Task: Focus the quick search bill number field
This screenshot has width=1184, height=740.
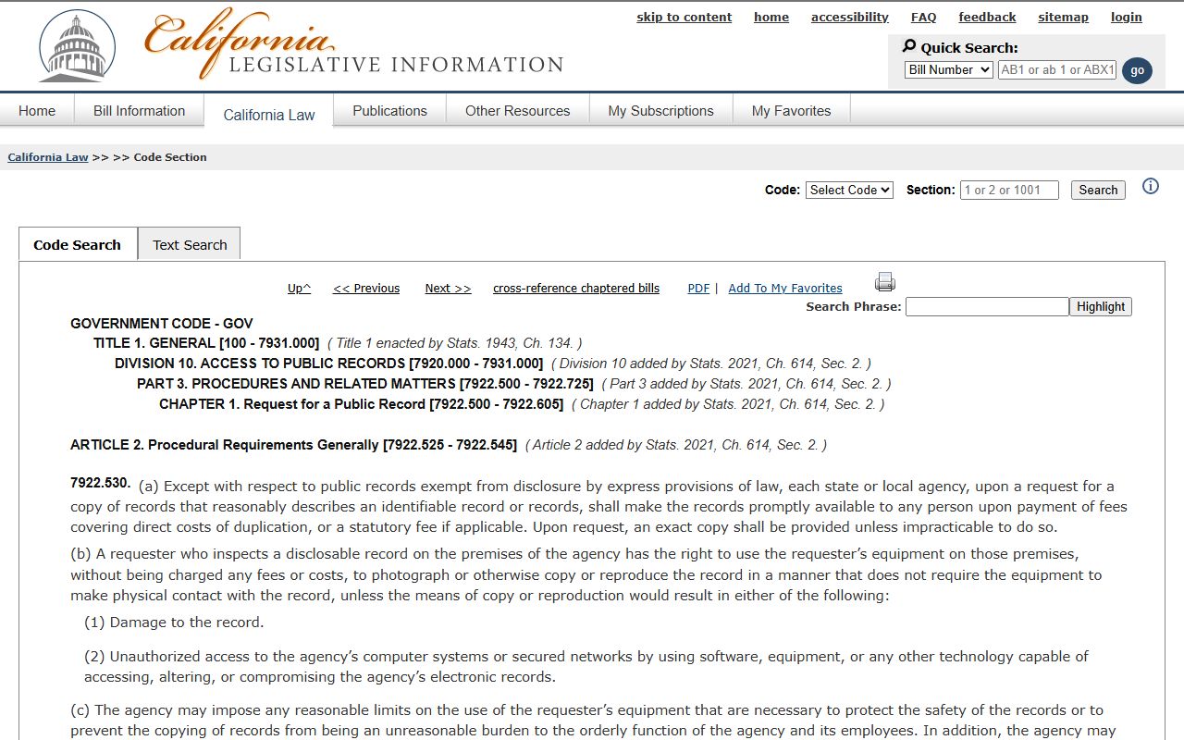Action: (1057, 70)
